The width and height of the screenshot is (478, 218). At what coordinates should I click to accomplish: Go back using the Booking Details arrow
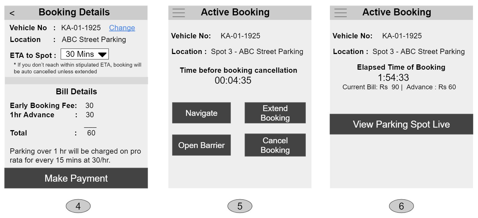pyautogui.click(x=12, y=13)
